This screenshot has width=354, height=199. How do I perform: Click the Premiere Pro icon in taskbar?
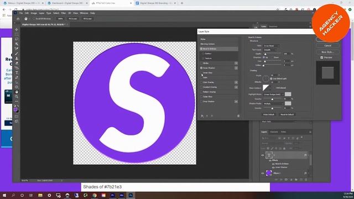point(112,195)
